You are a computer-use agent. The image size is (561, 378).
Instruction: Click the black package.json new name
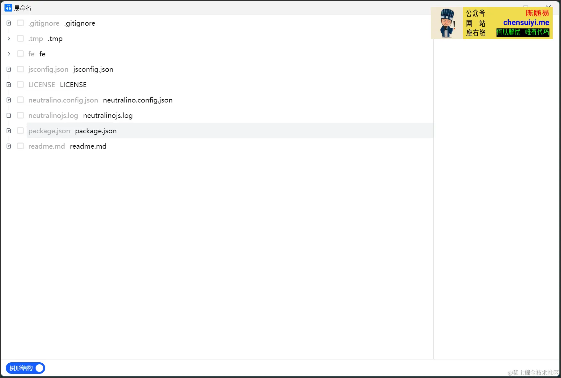coord(96,131)
